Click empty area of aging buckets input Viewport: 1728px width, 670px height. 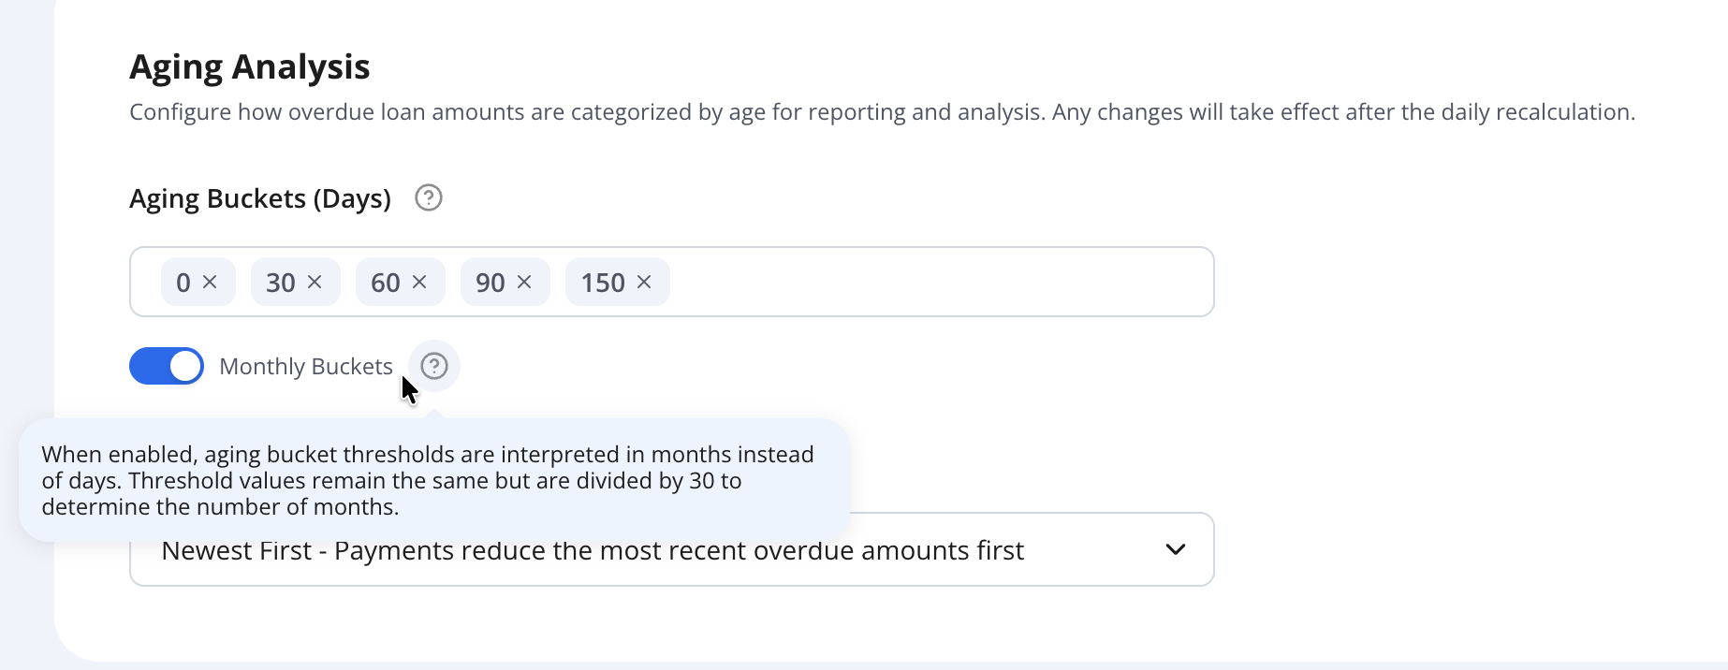[x=941, y=282]
